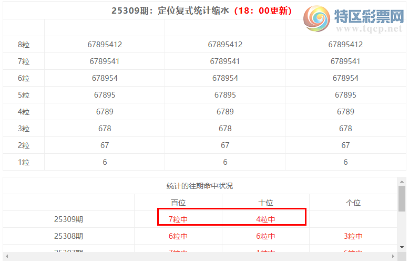Click the 1粒 row label

click(x=24, y=162)
